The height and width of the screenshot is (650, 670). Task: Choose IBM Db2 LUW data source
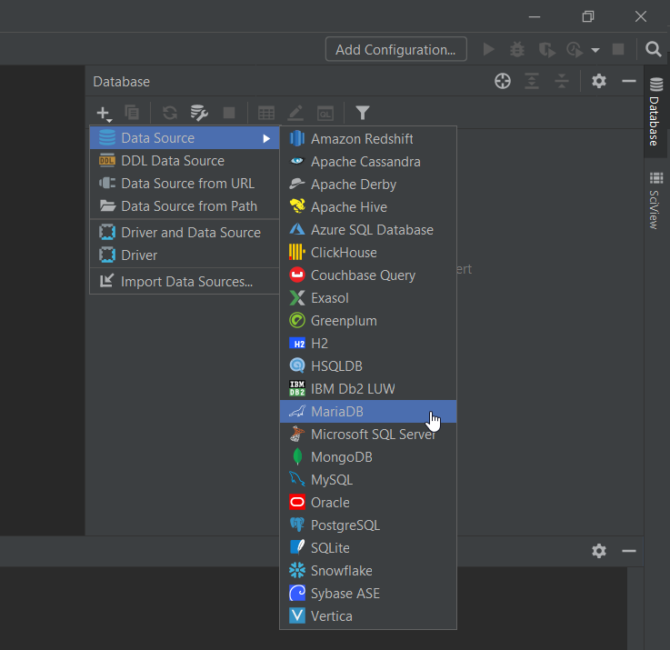pos(368,389)
